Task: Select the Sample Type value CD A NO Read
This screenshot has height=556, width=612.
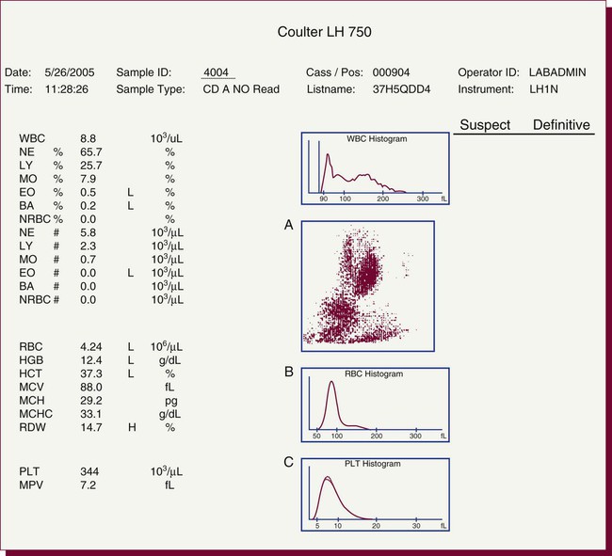Action: (x=241, y=89)
